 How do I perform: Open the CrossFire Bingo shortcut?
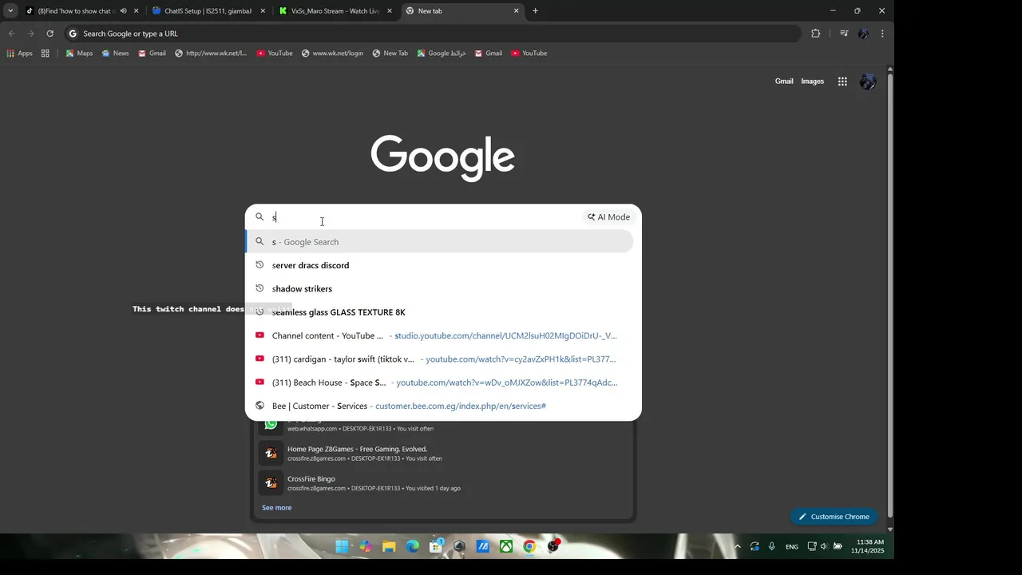pos(443,483)
